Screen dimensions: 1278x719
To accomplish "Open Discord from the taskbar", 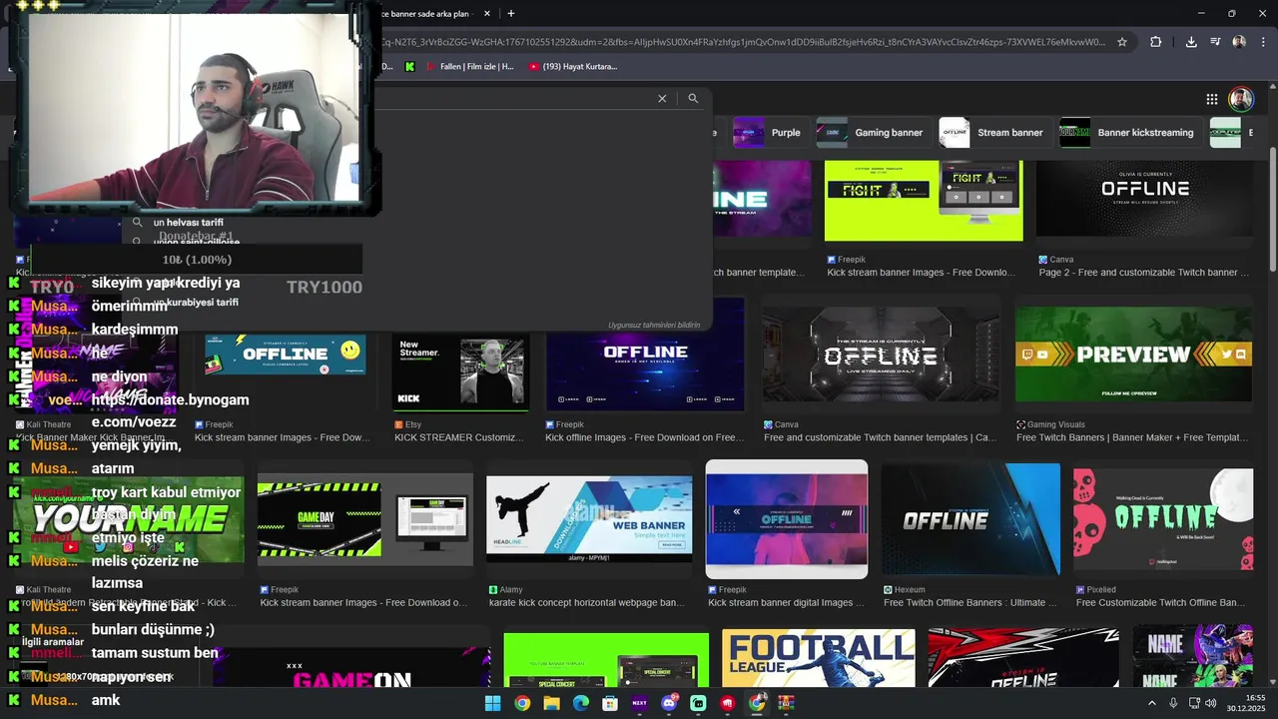I will [x=669, y=703].
